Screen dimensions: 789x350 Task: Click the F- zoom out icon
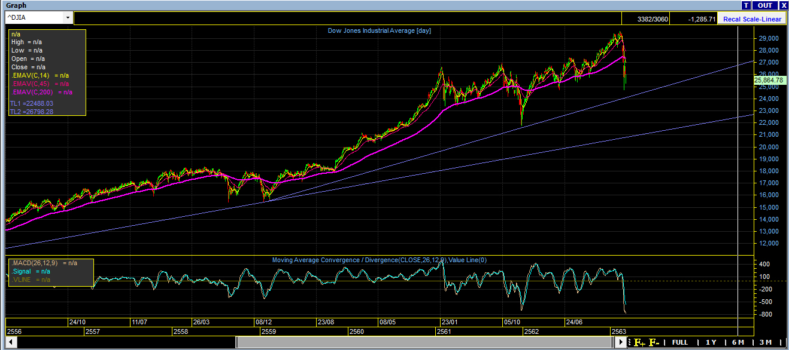[x=654, y=343]
